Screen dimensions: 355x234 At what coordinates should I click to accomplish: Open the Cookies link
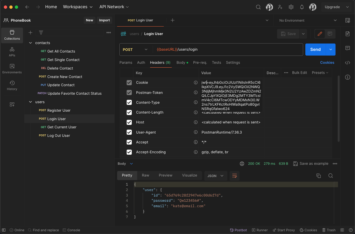click(327, 63)
